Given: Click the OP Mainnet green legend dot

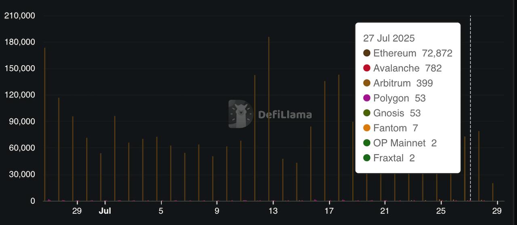Looking at the screenshot, I should tap(367, 143).
